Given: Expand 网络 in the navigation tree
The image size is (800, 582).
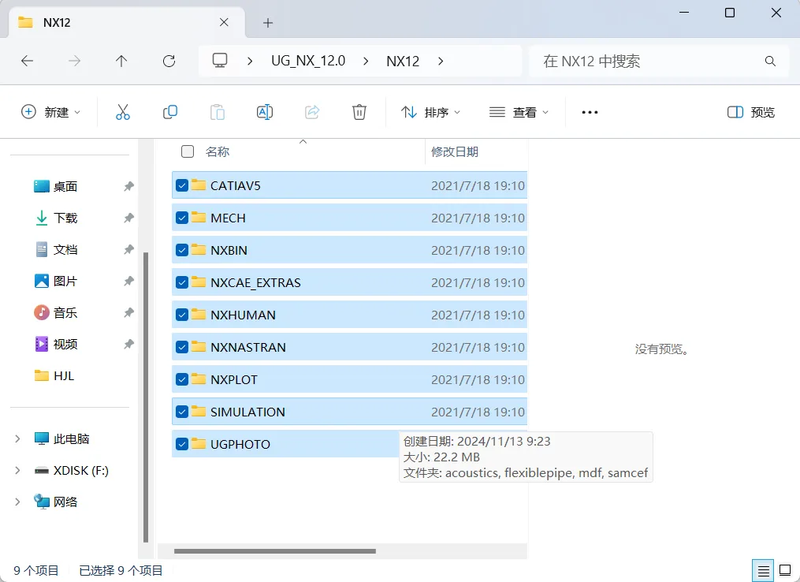Looking at the screenshot, I should pos(17,502).
